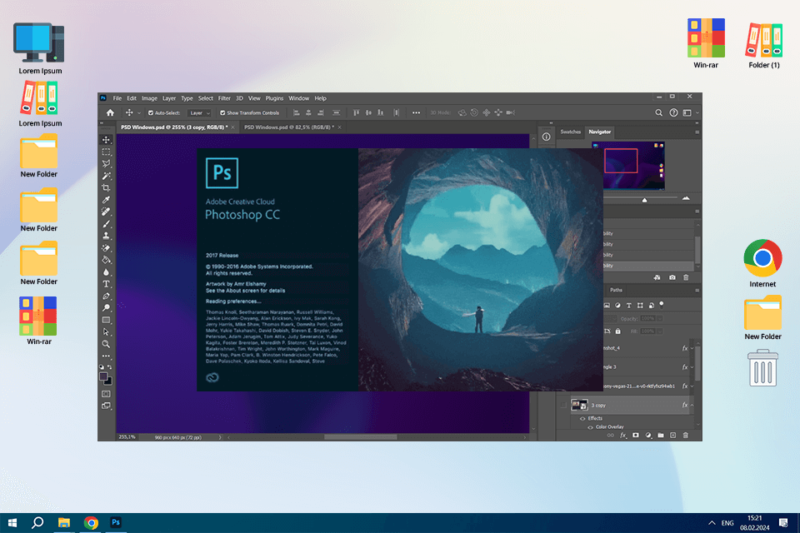
Task: Select the Rectangle shape tool
Action: click(106, 321)
